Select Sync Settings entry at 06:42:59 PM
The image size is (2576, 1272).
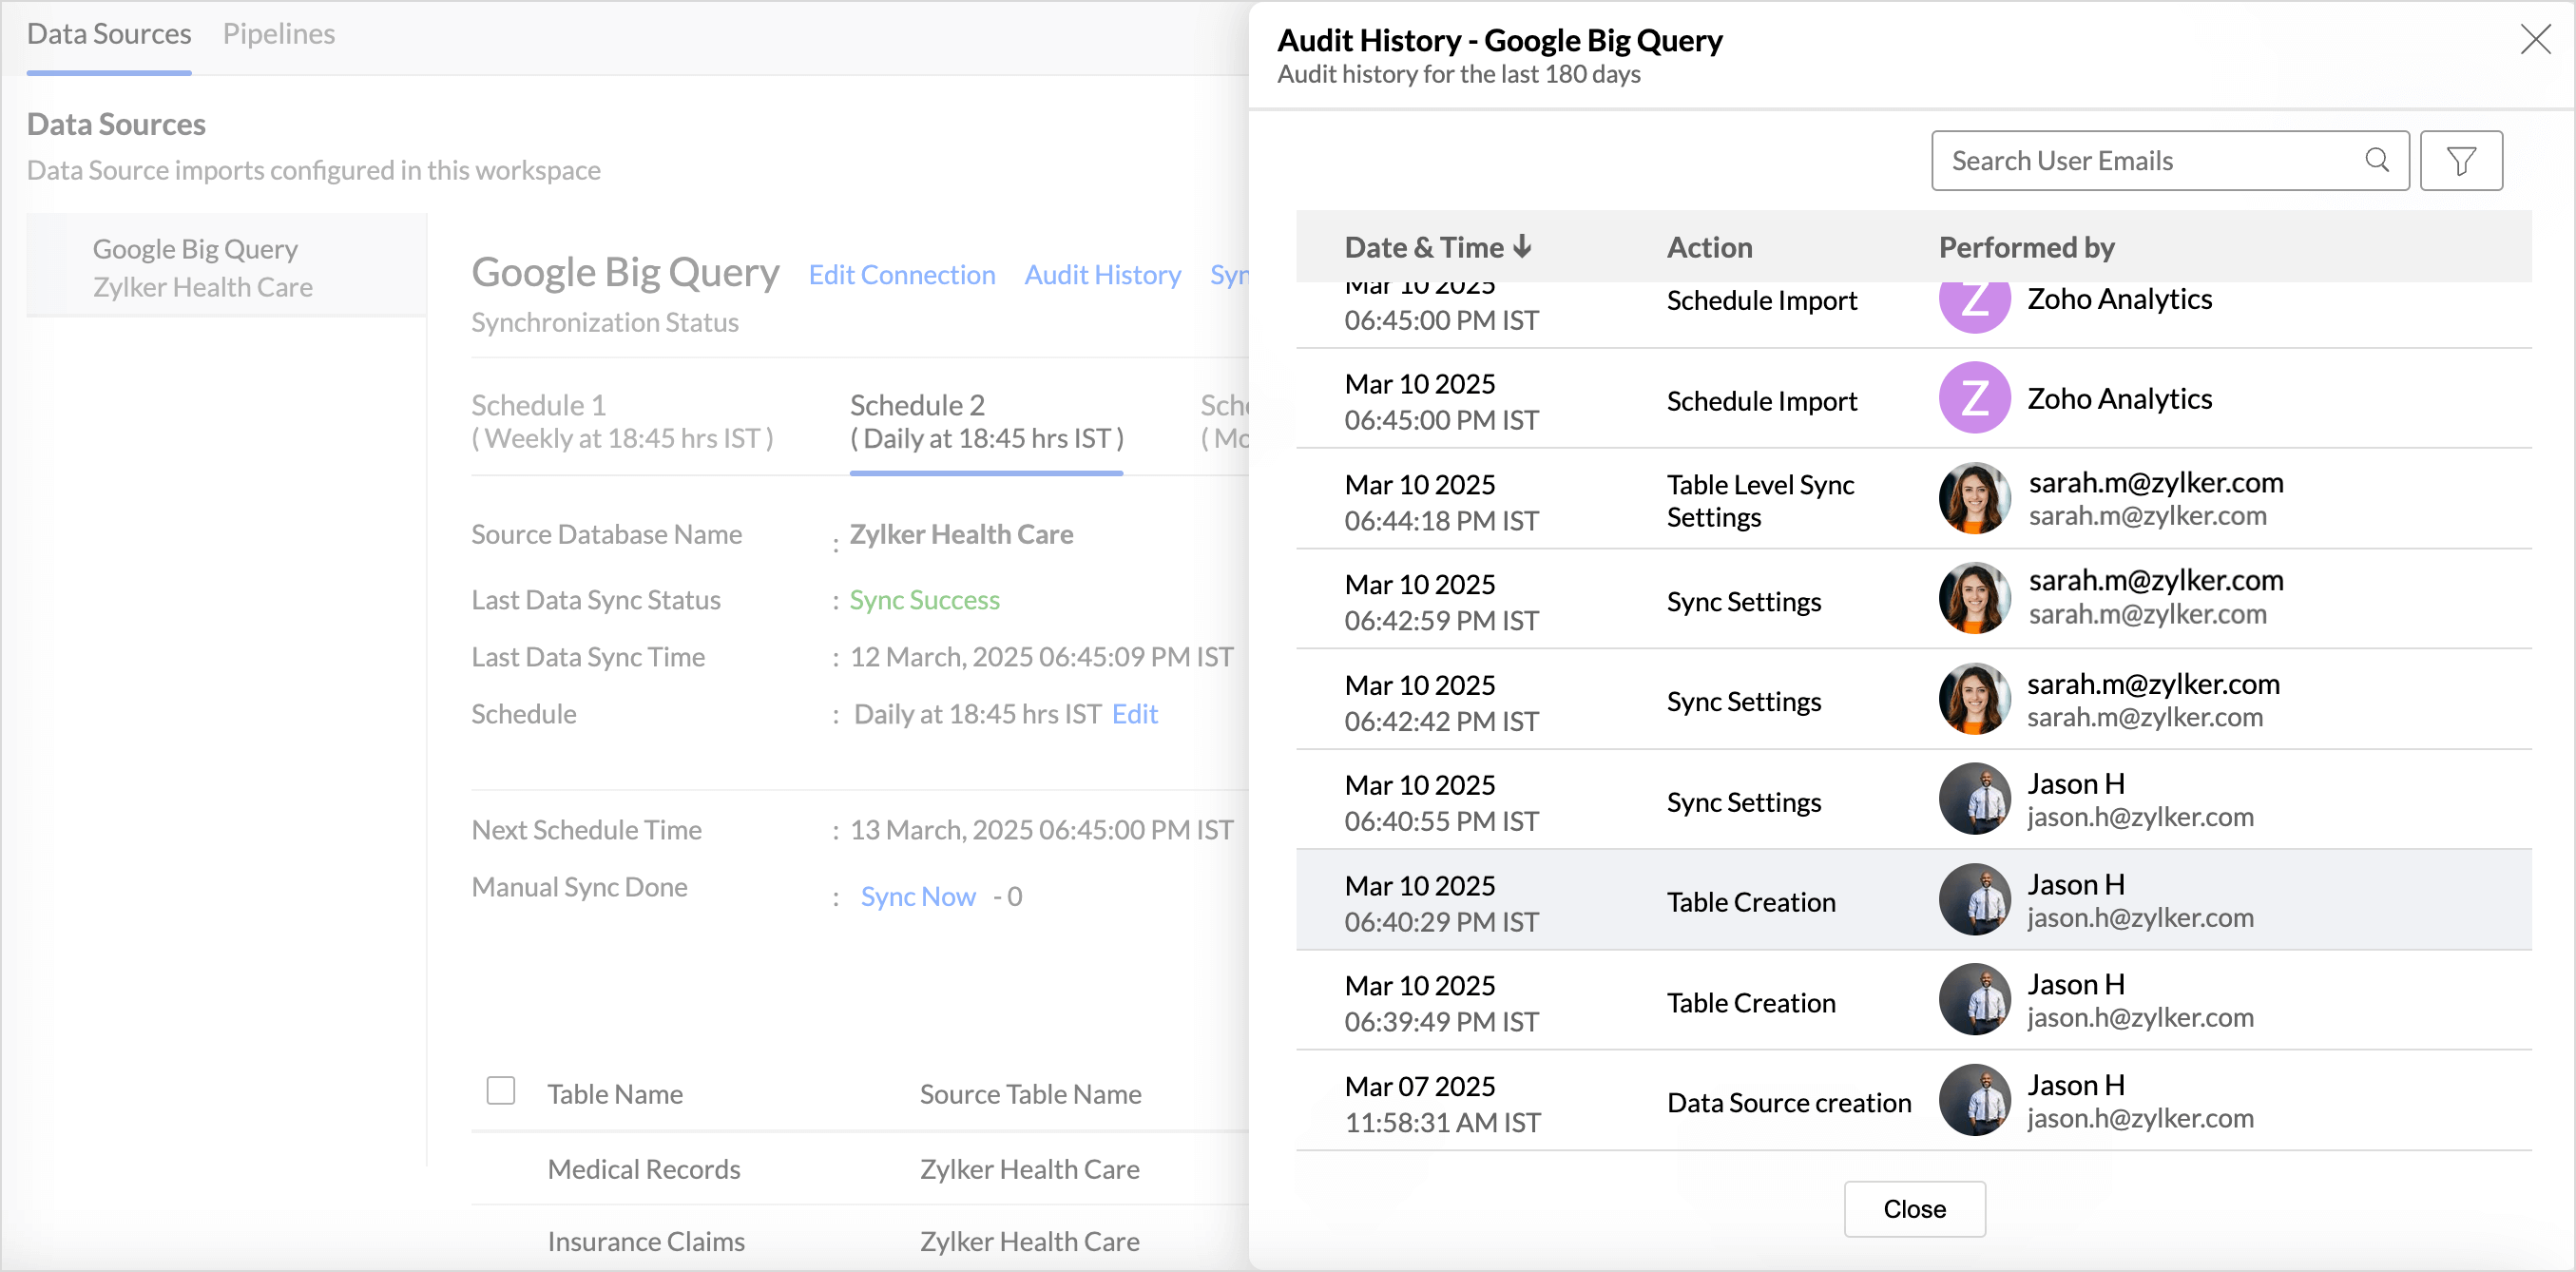(x=1913, y=599)
